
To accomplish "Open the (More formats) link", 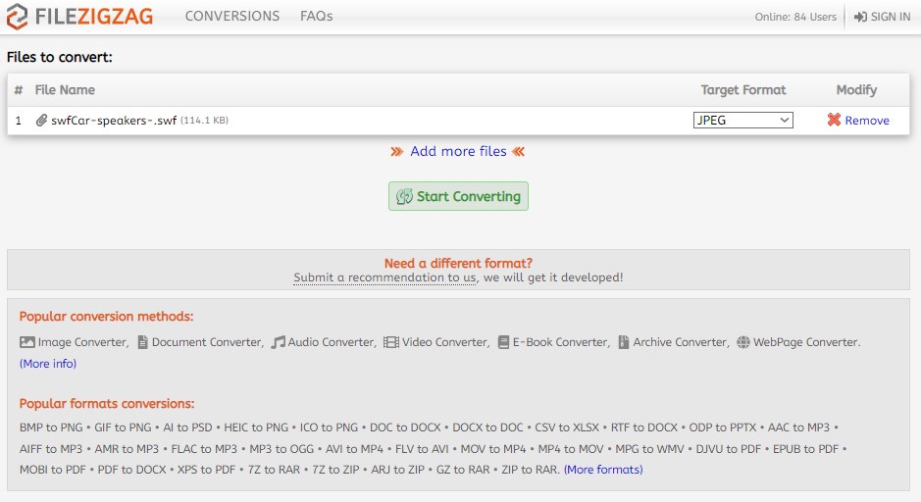I will (603, 469).
